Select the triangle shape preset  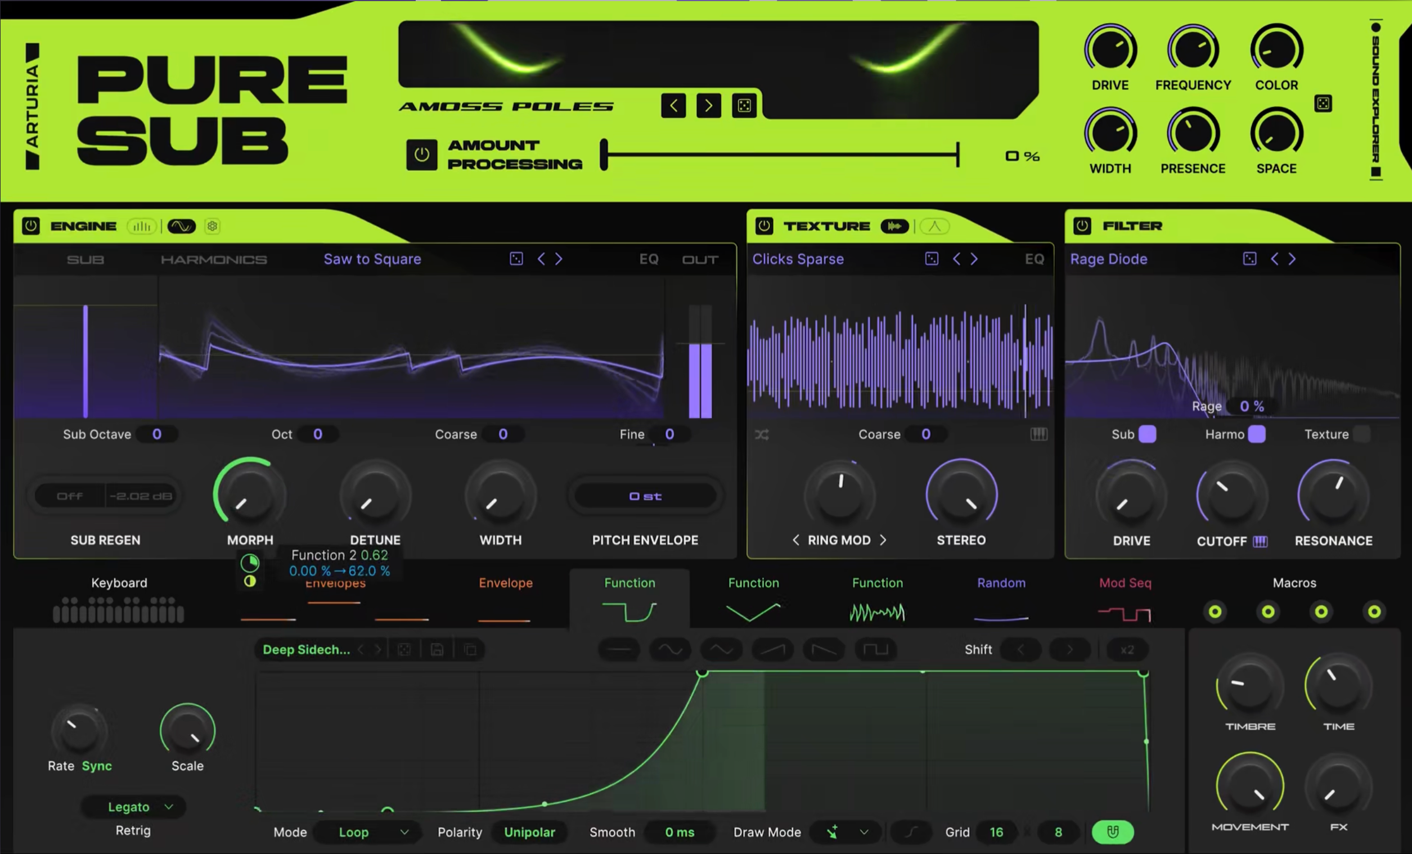tap(722, 650)
